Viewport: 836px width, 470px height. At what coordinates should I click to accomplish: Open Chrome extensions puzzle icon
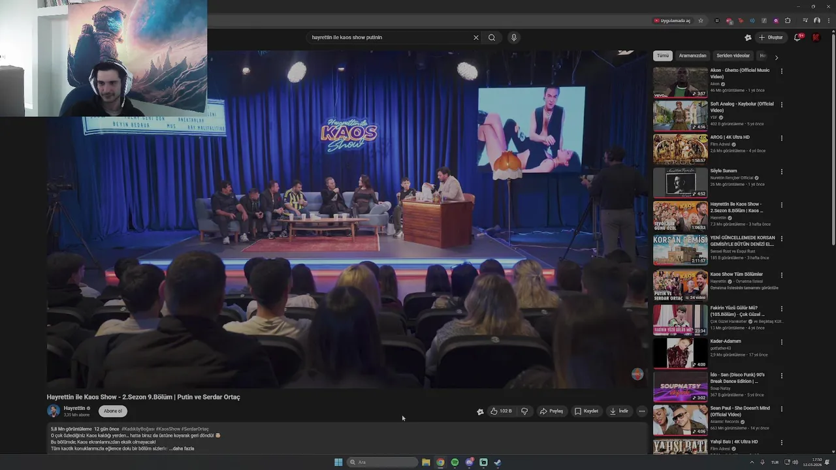787,20
